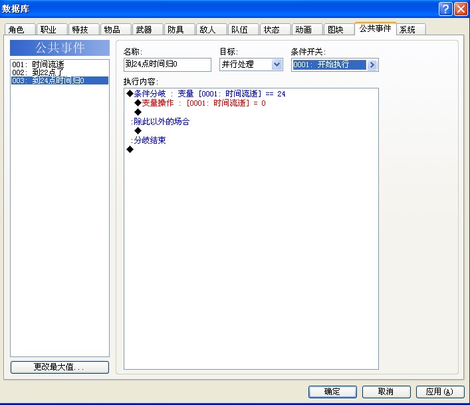This screenshot has width=470, height=405.
Task: Click the 确定 button
Action: (332, 392)
